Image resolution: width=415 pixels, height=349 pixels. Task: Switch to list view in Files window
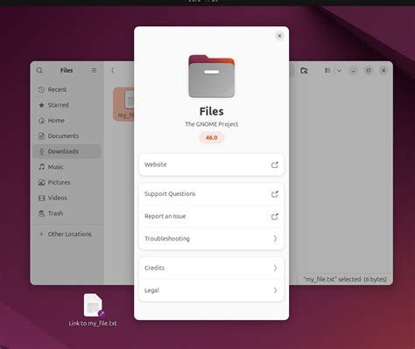(x=327, y=71)
